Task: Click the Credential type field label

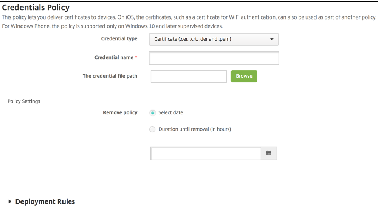Action: tap(119, 38)
